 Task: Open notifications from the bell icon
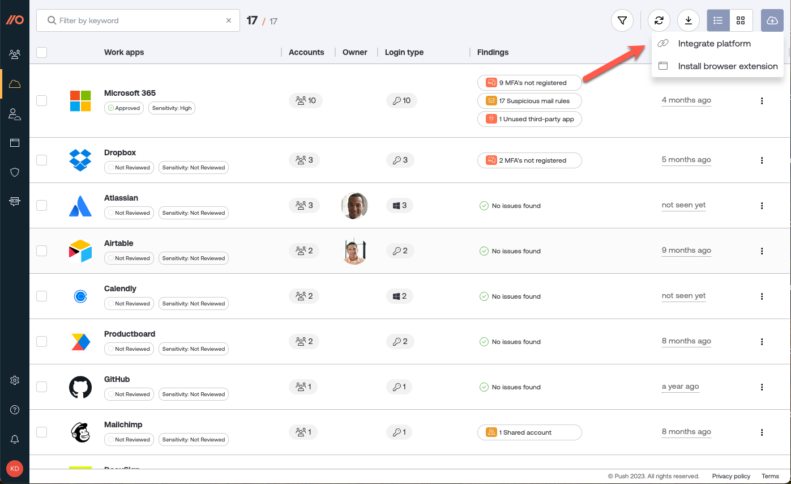point(15,439)
